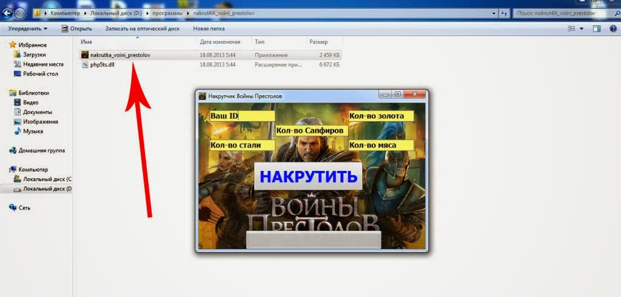The width and height of the screenshot is (621, 297).
Task: Open Домашняя группа in the sidebar
Action: coord(42,150)
